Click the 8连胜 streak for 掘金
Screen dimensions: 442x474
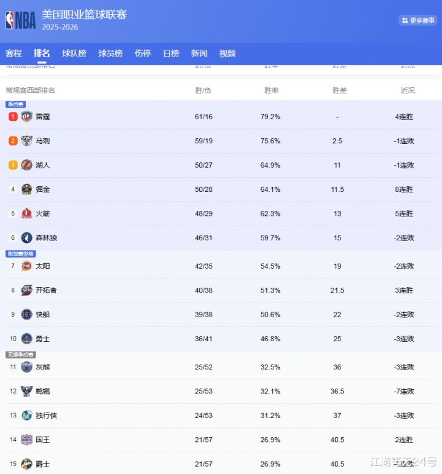pos(404,189)
